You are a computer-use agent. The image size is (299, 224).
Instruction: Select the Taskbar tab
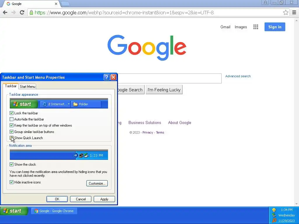coord(11,86)
